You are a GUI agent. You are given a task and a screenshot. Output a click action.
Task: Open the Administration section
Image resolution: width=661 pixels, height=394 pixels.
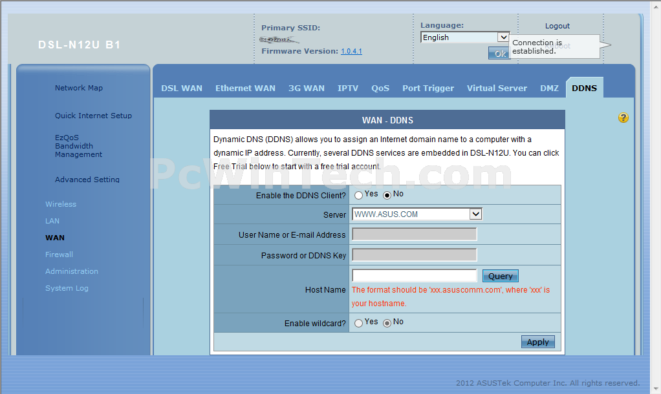click(72, 271)
